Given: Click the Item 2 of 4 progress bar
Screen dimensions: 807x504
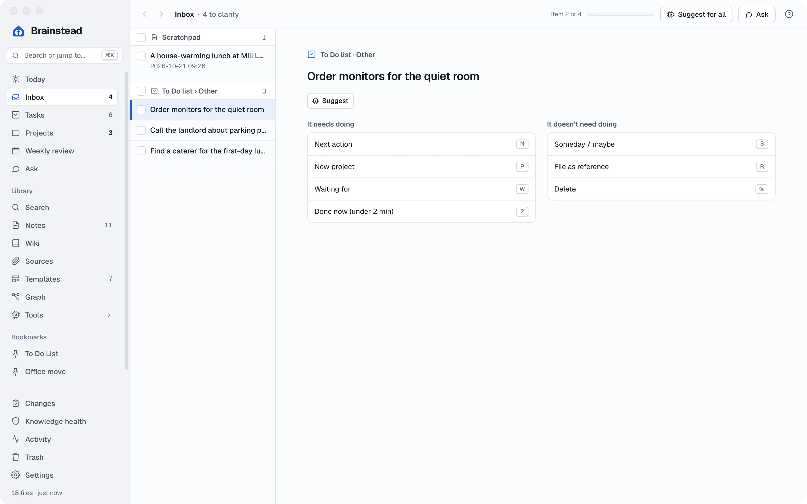Looking at the screenshot, I should coord(621,14).
